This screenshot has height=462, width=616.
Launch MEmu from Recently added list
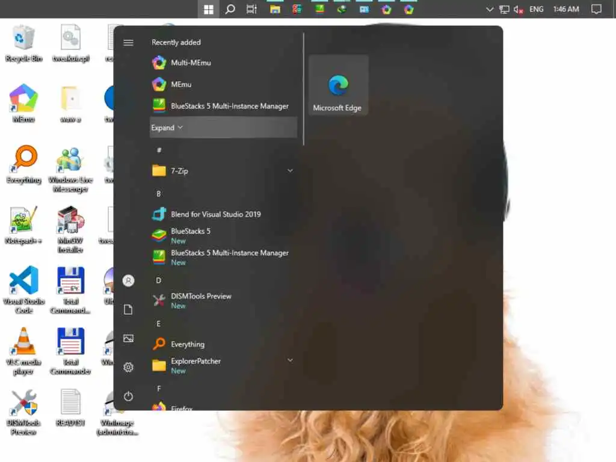[223, 84]
